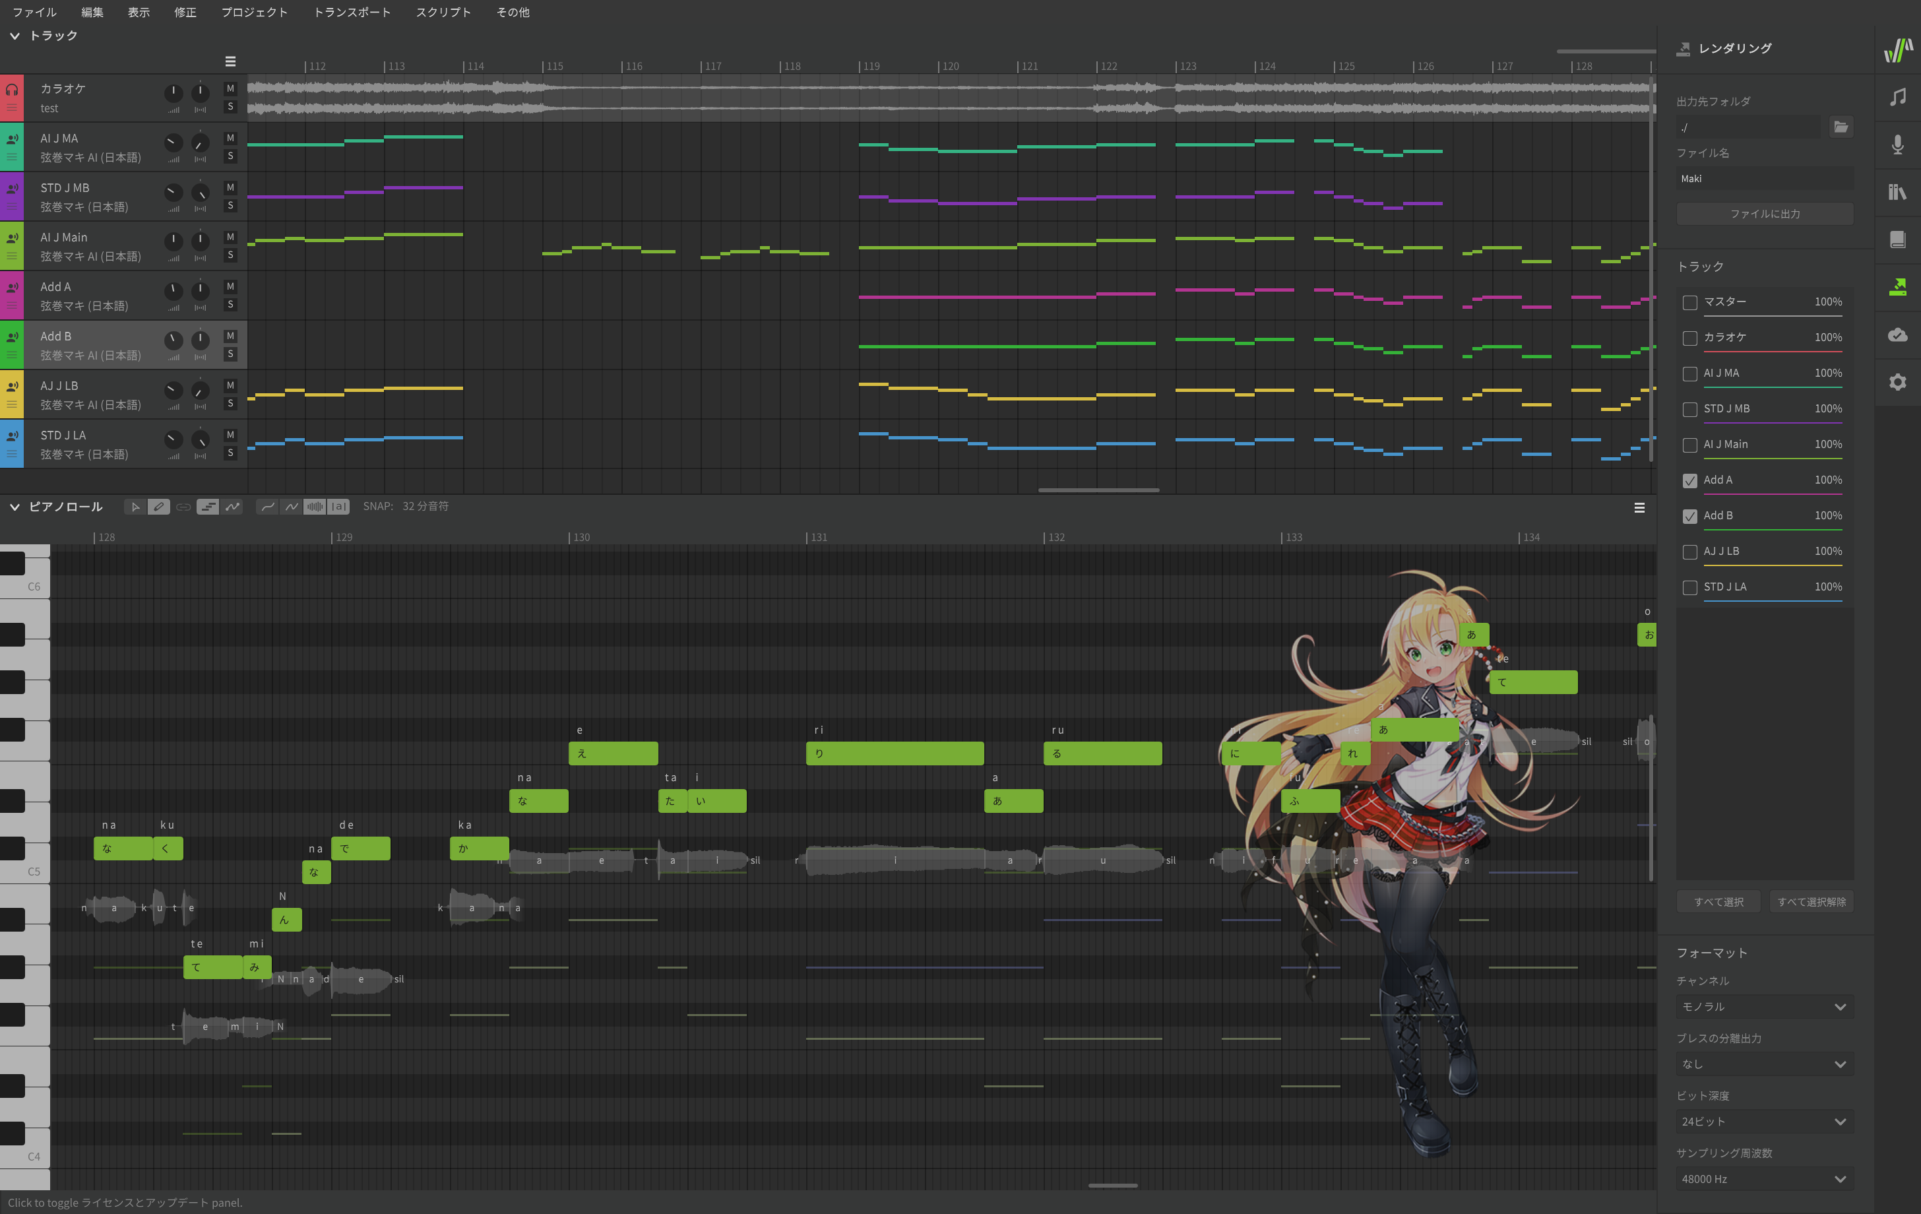Screen dimensions: 1921x1214
Task: Select the pointer tool in piano roll
Action: 135,507
